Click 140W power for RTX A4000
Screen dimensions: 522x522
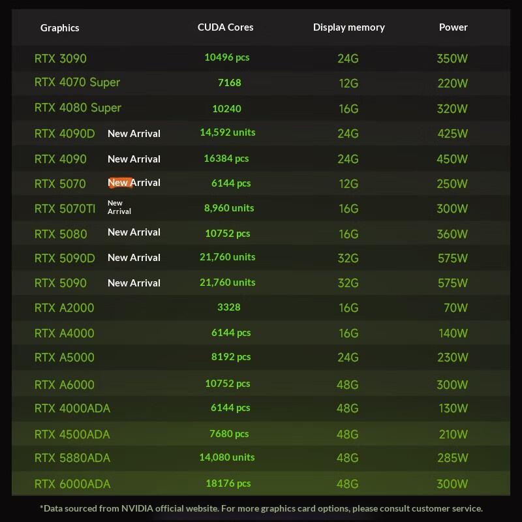coord(453,333)
